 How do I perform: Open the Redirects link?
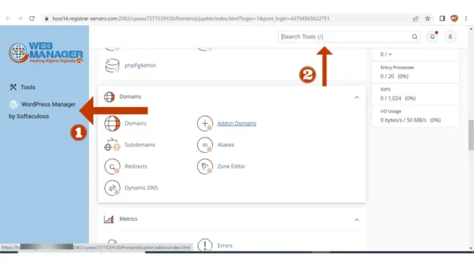pos(136,166)
